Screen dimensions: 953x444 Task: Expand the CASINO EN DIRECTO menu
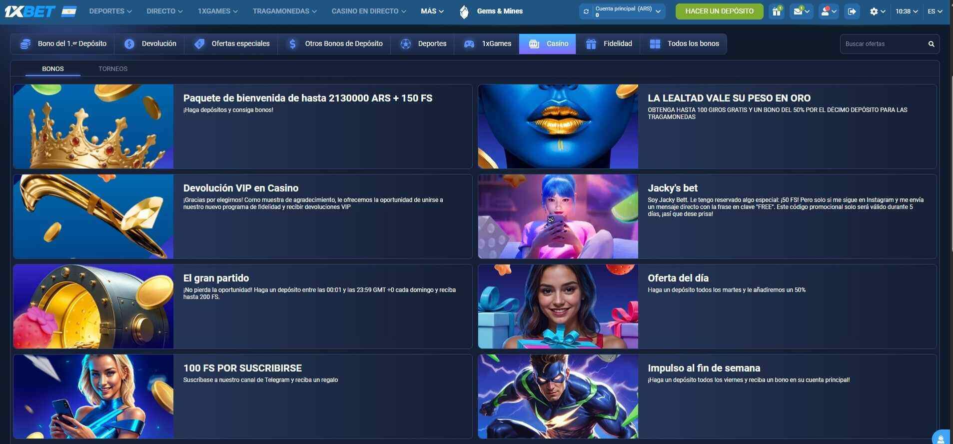tap(369, 11)
